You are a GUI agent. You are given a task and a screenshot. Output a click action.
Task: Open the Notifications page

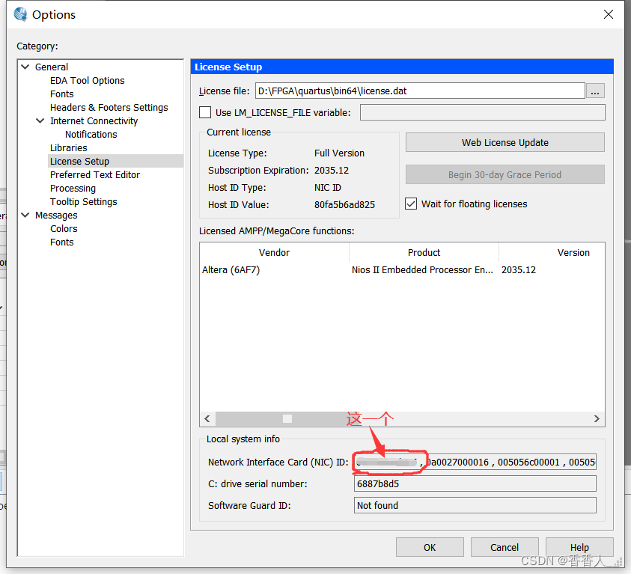tap(91, 135)
